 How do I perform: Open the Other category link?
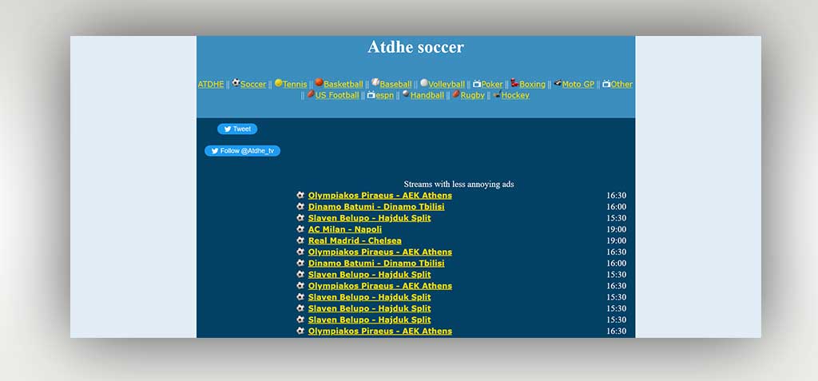click(621, 84)
